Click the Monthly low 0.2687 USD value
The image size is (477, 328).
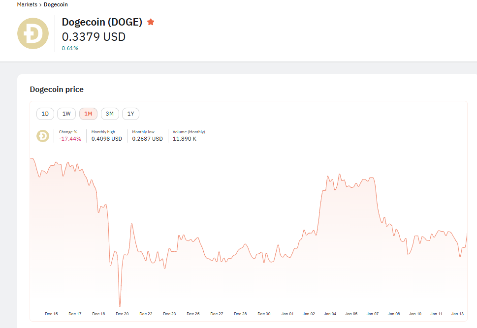point(147,139)
